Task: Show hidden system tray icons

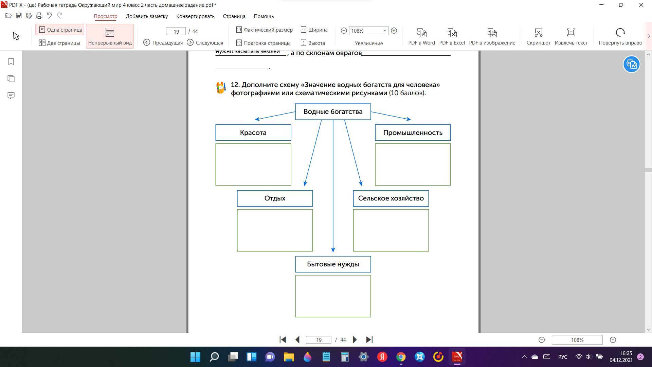Action: click(x=524, y=357)
